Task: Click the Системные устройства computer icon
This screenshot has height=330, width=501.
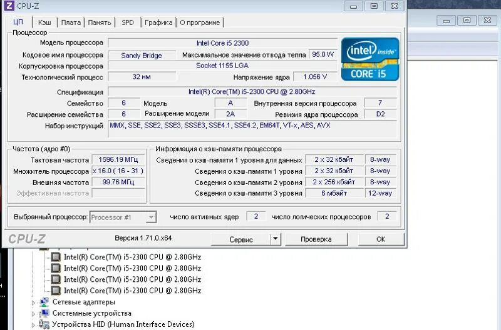Action: pyautogui.click(x=44, y=313)
